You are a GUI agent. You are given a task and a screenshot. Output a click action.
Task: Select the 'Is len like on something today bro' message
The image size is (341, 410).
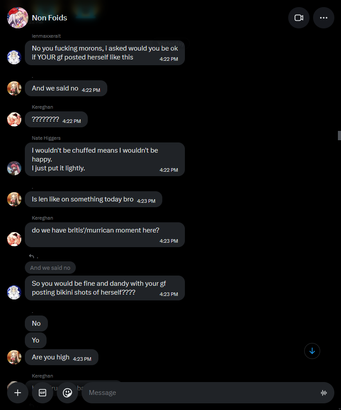click(94, 199)
